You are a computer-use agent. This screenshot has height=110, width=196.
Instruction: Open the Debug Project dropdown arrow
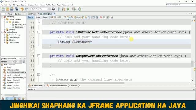(77, 9)
